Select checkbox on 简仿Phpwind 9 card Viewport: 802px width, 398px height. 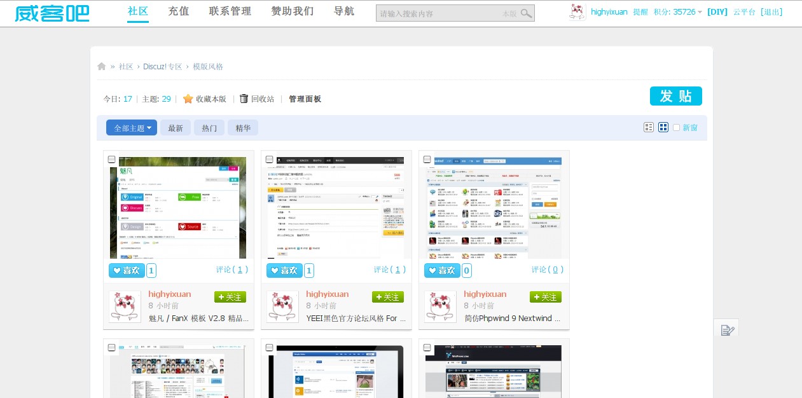point(427,160)
